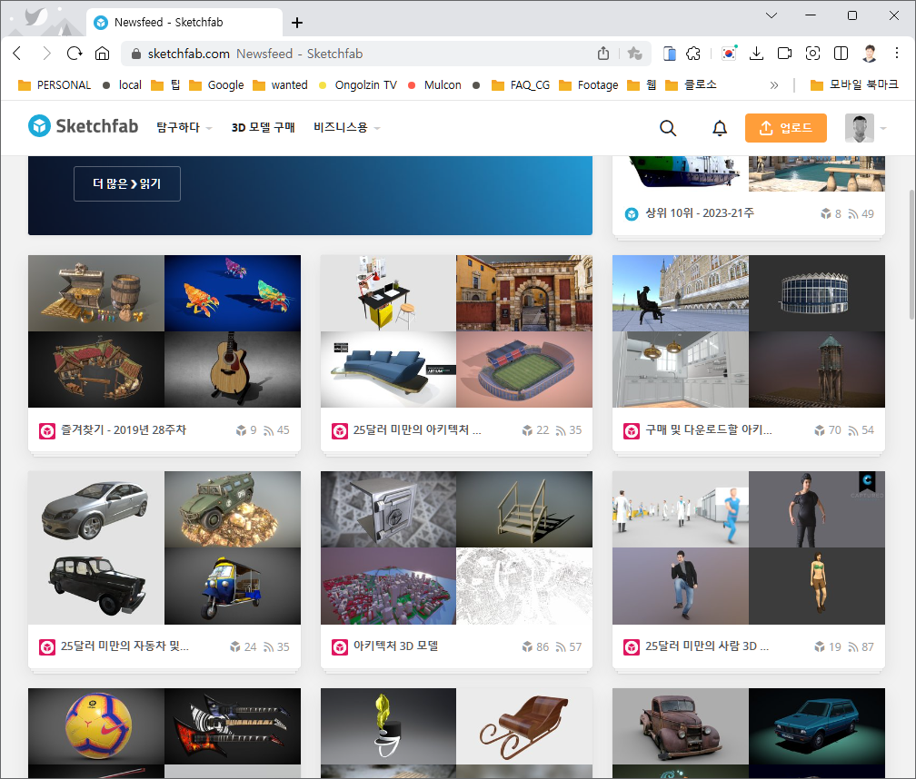Viewport: 916px width, 779px height.
Task: Click the rusty pickup truck thumbnail
Action: [681, 726]
